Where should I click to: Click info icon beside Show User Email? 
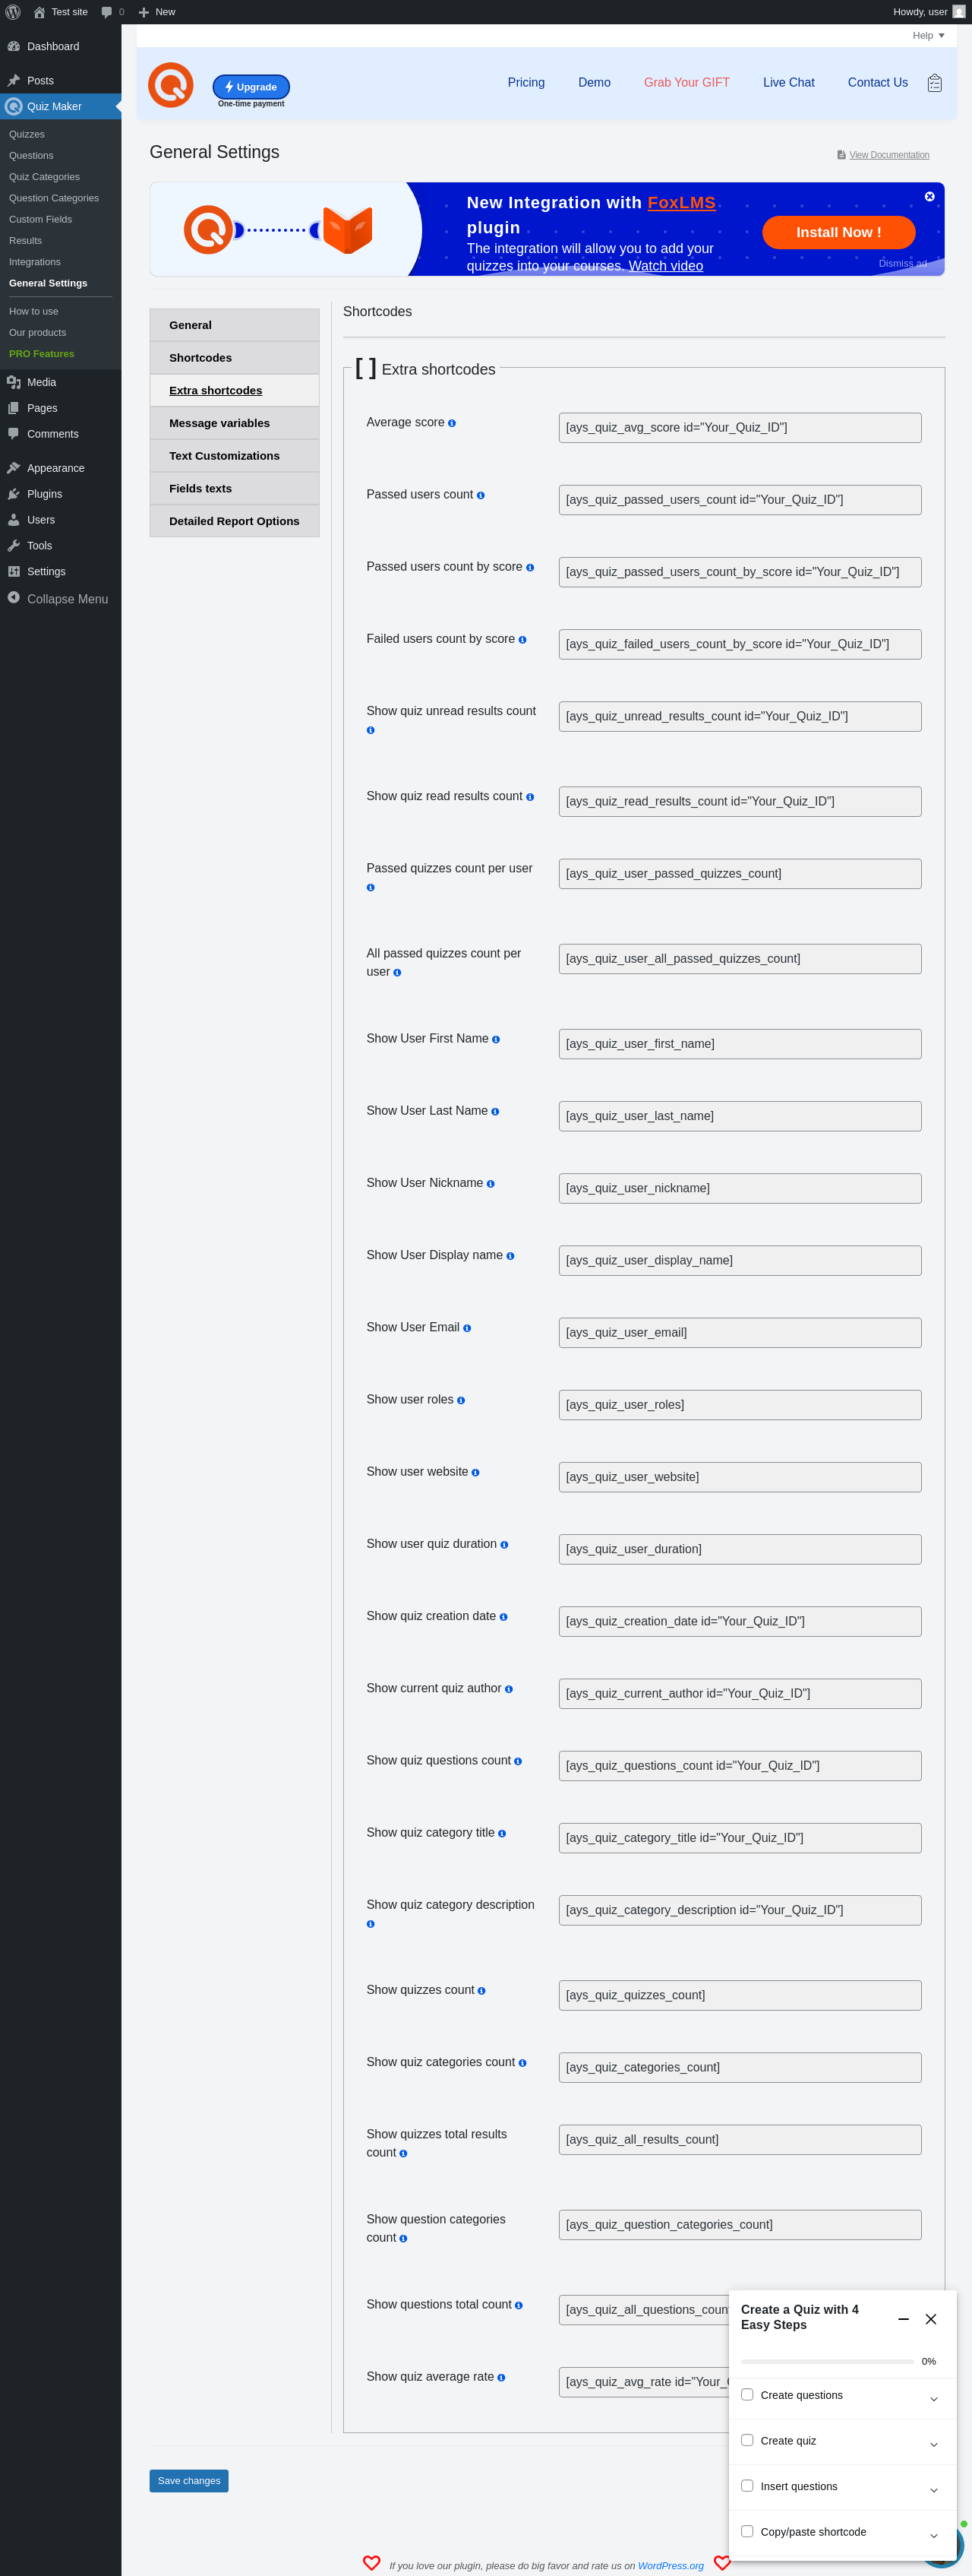(466, 1328)
